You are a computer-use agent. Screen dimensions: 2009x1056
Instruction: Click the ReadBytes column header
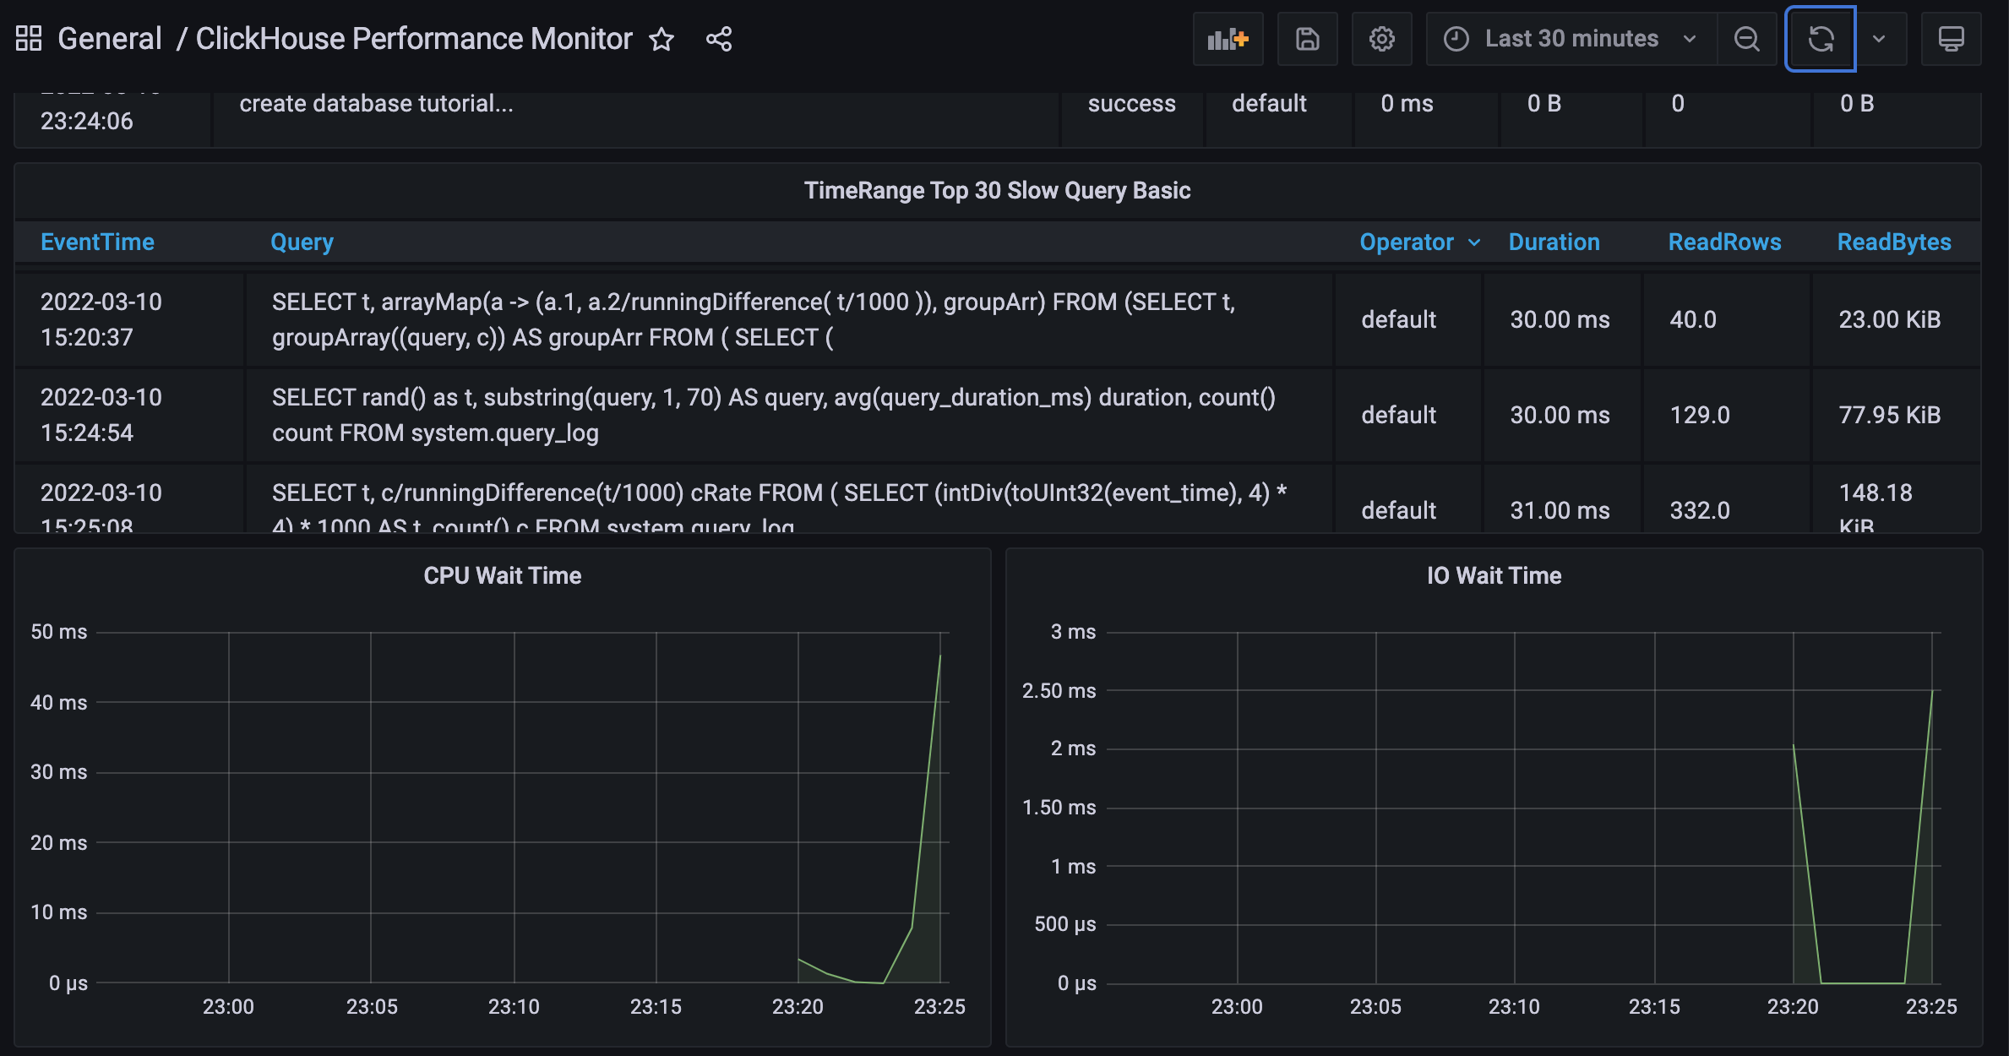pyautogui.click(x=1894, y=242)
